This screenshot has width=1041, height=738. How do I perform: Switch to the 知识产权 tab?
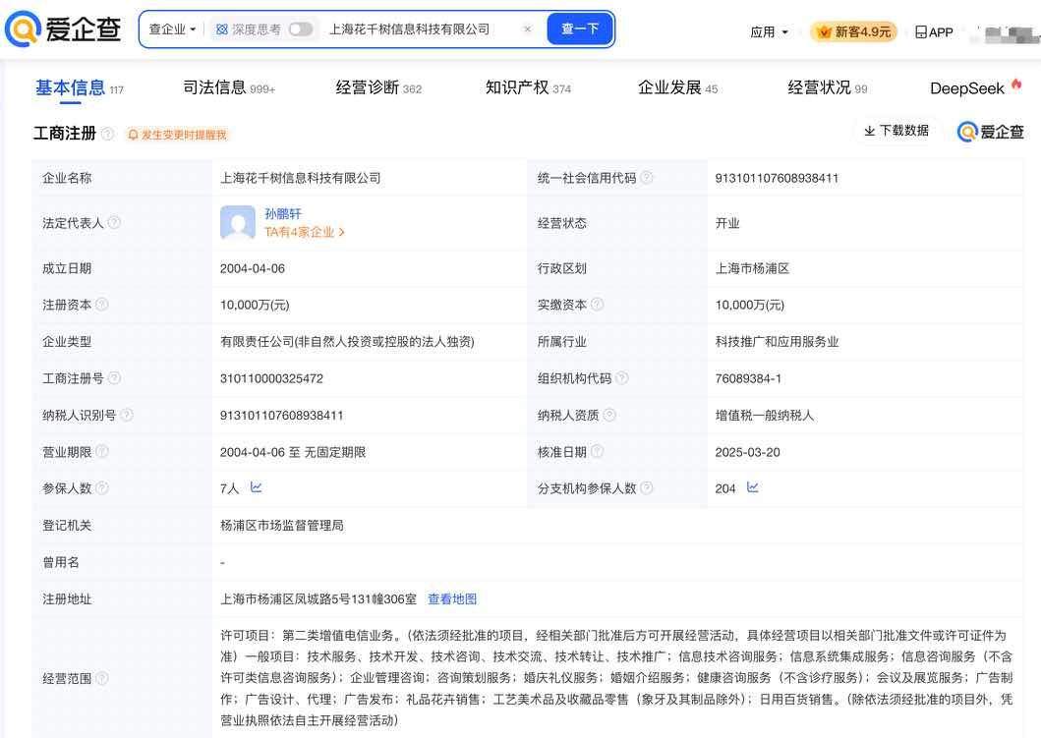(528, 88)
